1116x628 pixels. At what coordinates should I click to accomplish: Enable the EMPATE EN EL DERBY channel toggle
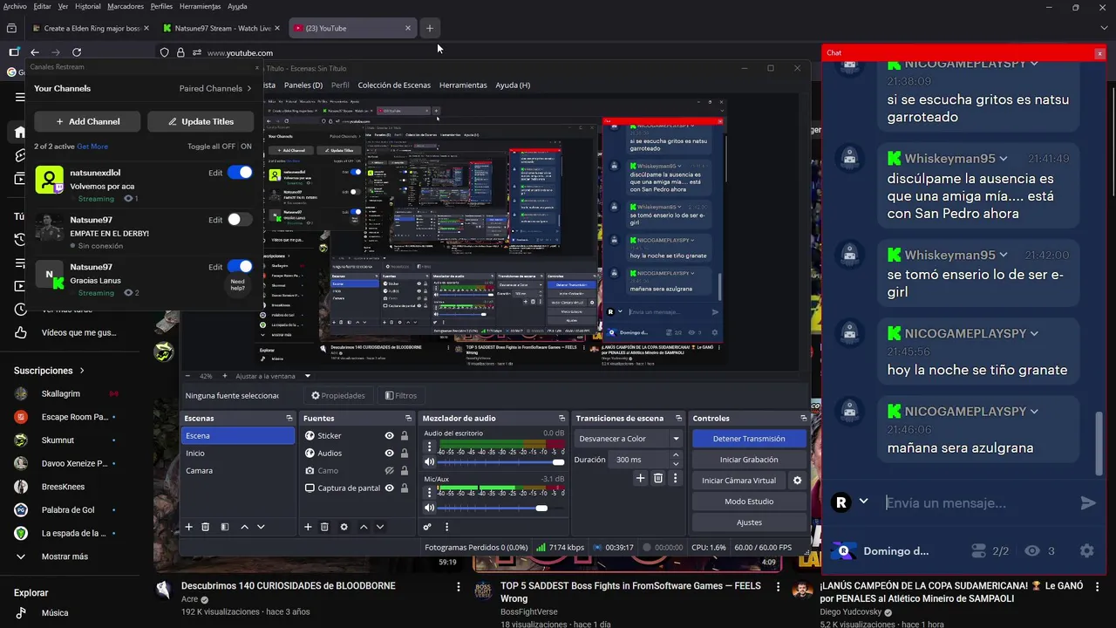coord(240,220)
